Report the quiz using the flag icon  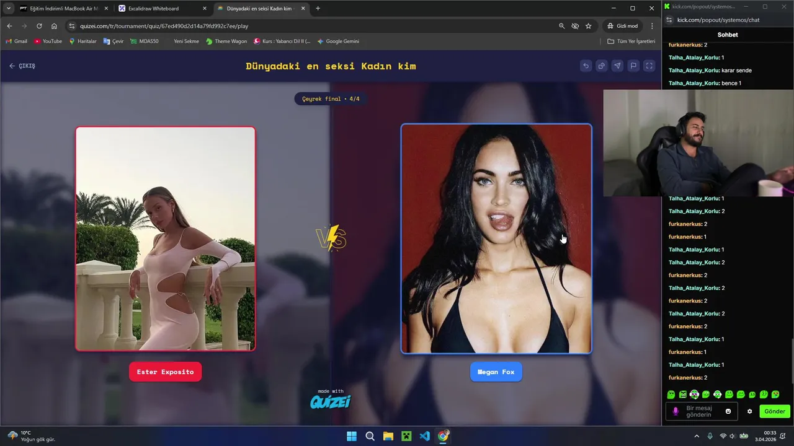[x=633, y=66]
